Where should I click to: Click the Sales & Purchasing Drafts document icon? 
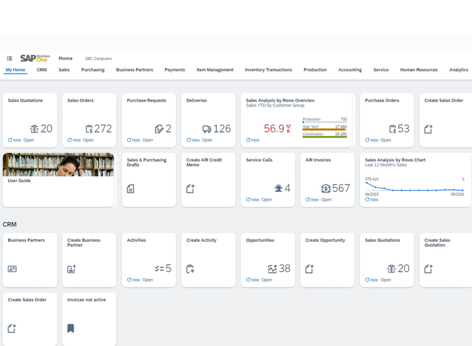coord(131,189)
